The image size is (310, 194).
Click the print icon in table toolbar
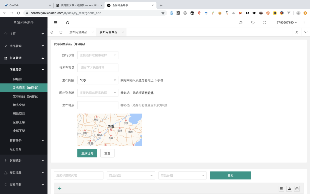coord(297,189)
